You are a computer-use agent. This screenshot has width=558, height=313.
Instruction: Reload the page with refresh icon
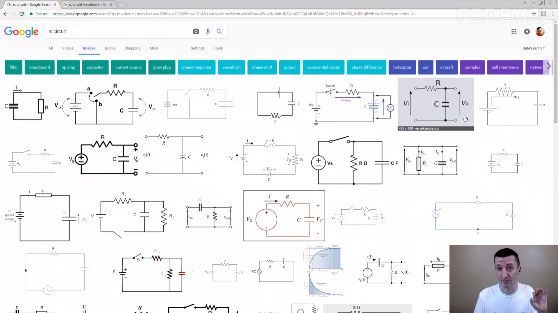(x=22, y=14)
